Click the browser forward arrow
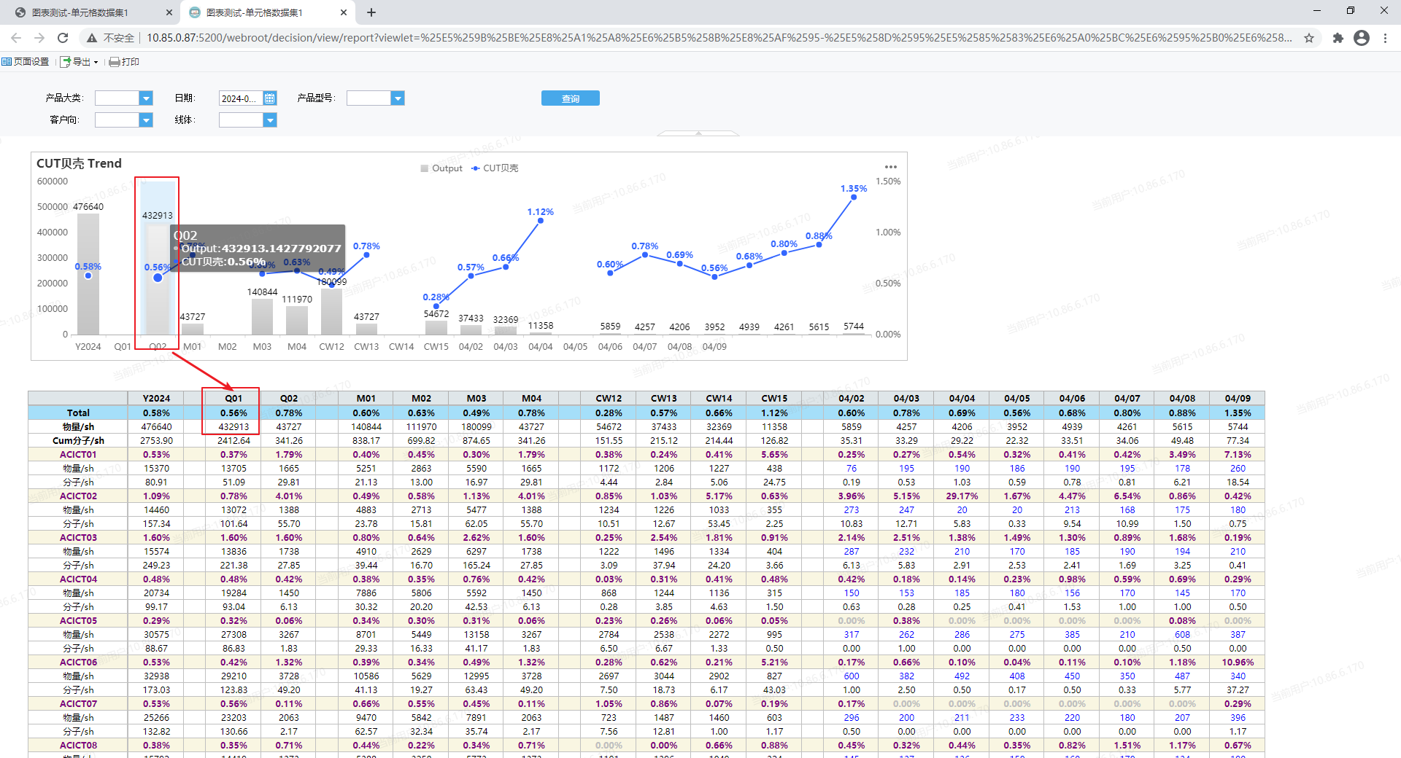 39,38
